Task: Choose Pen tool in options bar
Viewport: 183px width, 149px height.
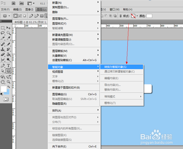Action: [31, 16]
